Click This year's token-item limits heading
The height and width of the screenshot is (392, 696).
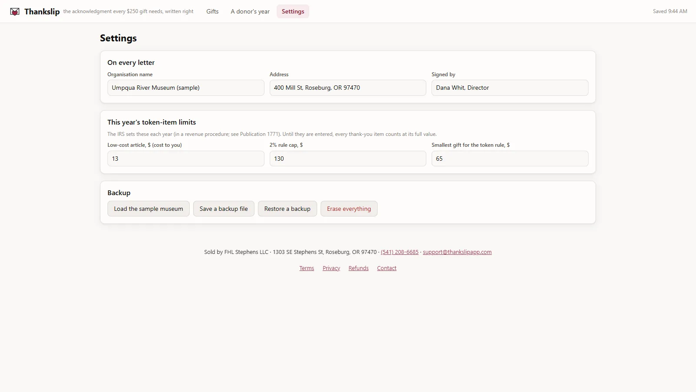click(151, 122)
